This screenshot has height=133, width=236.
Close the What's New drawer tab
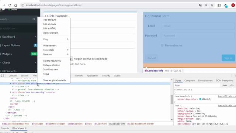pos(26,128)
